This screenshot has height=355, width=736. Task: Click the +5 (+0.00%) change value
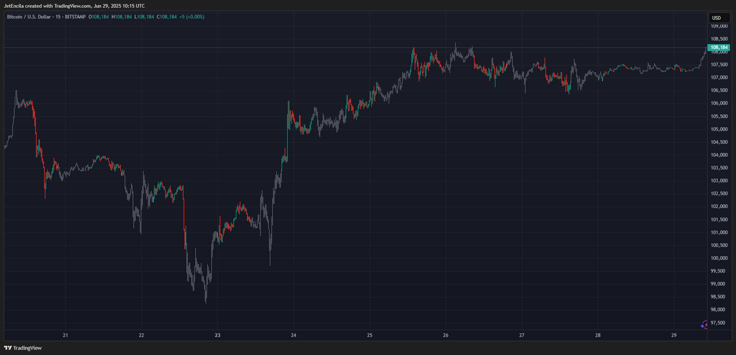point(192,17)
